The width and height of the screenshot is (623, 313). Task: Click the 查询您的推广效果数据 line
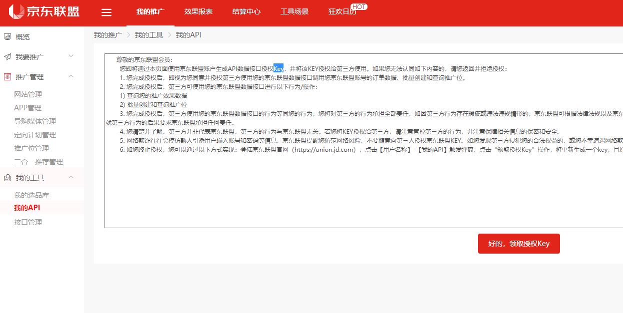153,95
